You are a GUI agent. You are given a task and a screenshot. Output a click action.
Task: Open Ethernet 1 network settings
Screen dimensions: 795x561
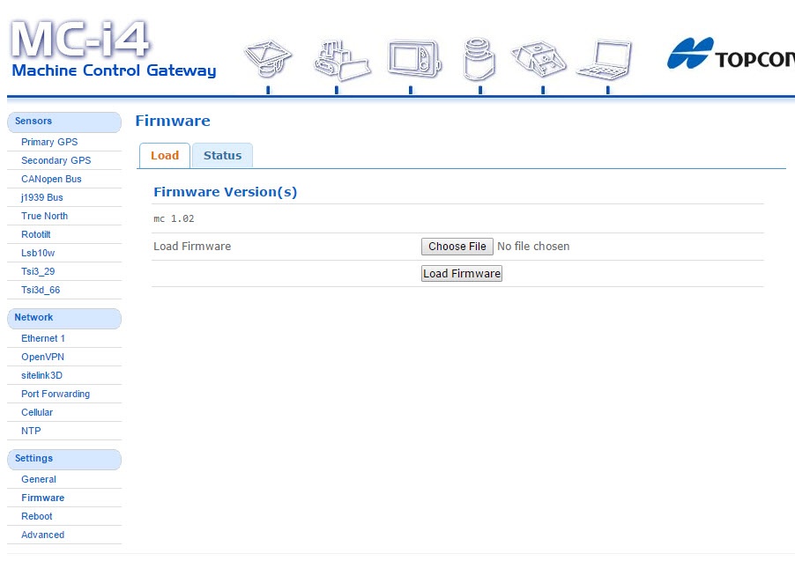tap(43, 338)
